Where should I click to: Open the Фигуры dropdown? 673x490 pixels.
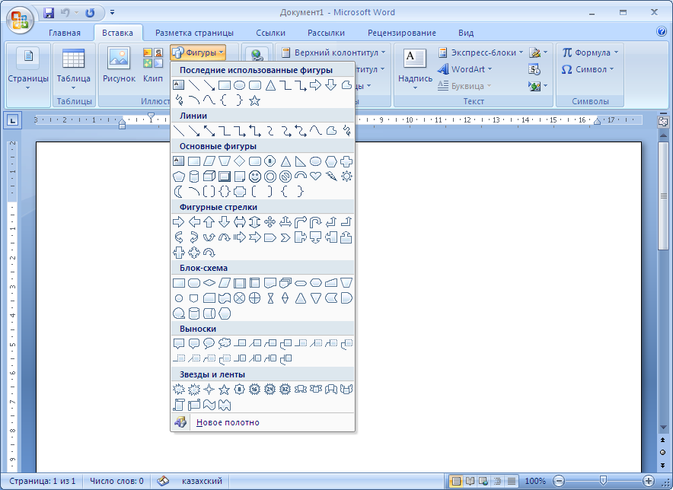(x=198, y=52)
